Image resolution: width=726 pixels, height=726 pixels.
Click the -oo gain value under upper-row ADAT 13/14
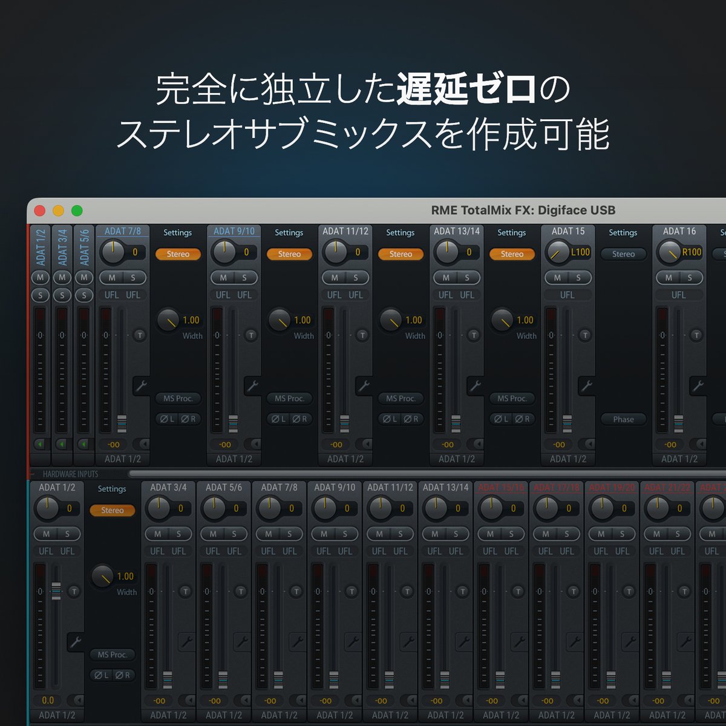pos(448,444)
